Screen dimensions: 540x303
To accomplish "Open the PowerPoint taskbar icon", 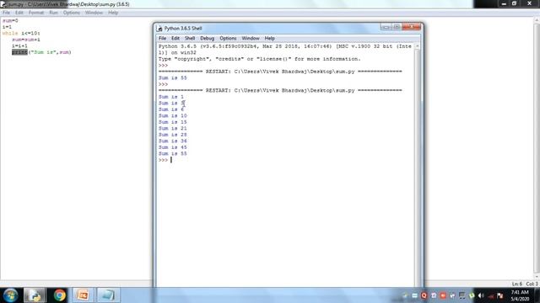I will (83, 295).
